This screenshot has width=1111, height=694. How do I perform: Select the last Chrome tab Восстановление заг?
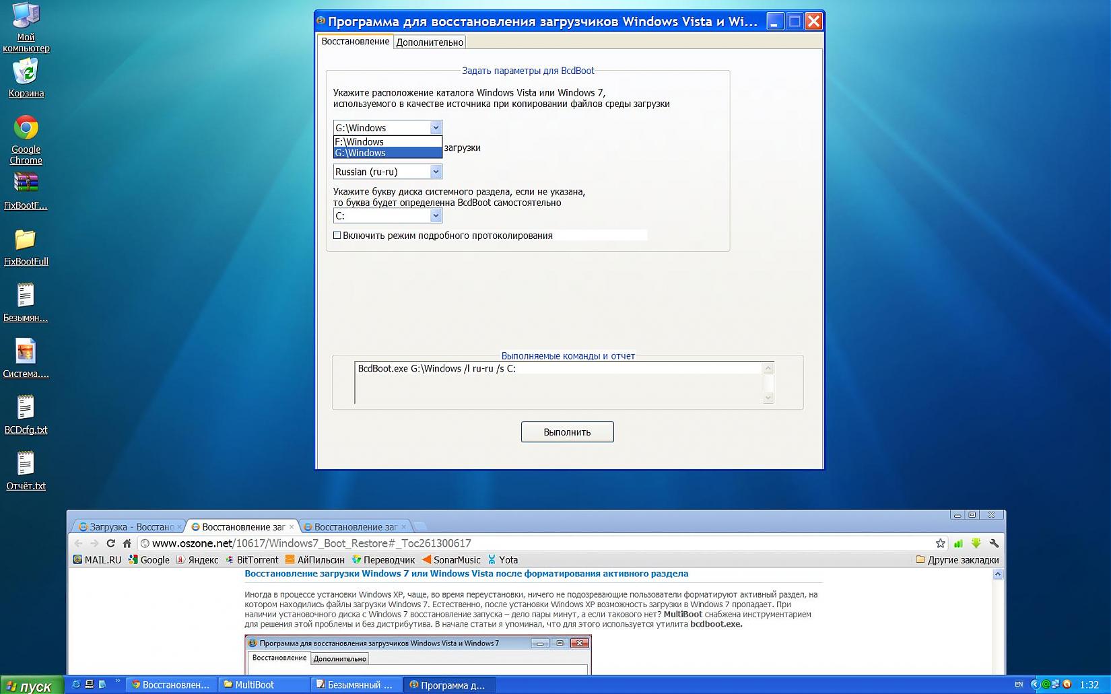(x=356, y=527)
